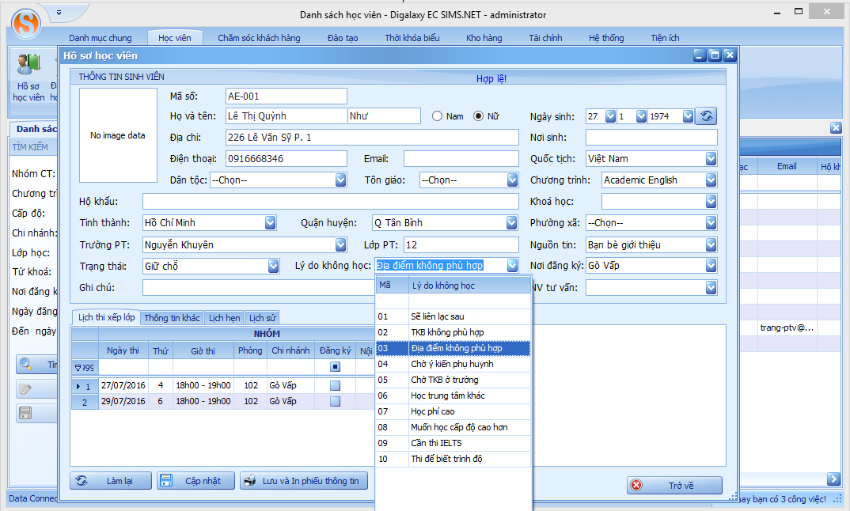Viewport: 850px width, 511px height.
Task: Click Lưu và In phiếu thông tin
Action: (303, 481)
